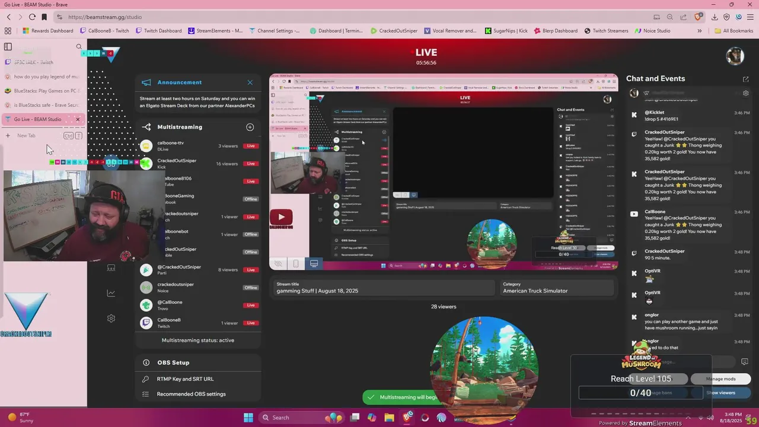Open the BEAM sidebar settings gear
The image size is (759, 427).
(111, 318)
